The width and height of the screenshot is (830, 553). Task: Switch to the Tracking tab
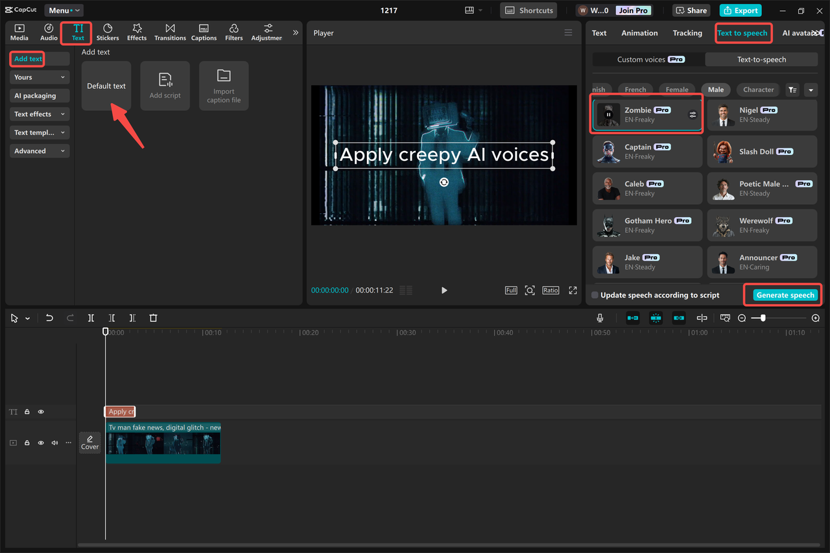(x=687, y=33)
